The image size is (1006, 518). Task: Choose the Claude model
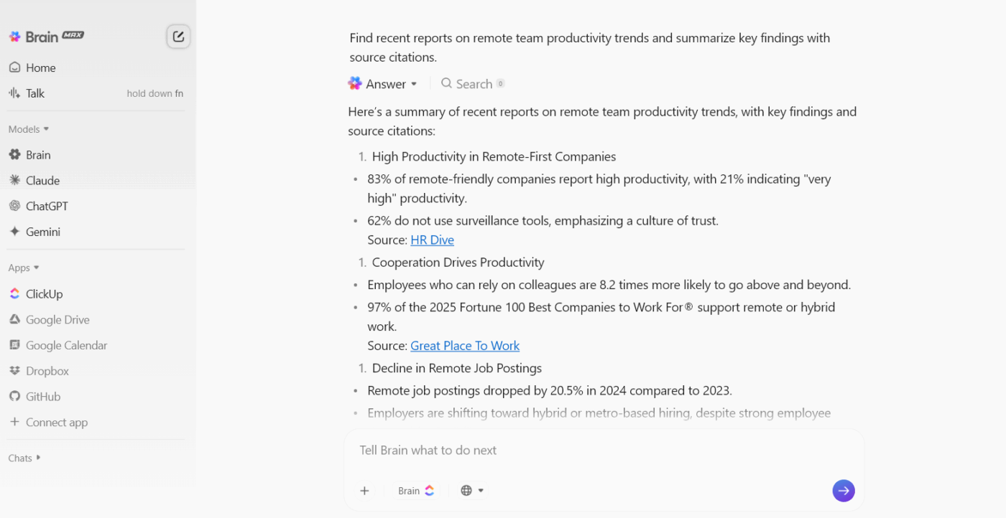pyautogui.click(x=42, y=181)
